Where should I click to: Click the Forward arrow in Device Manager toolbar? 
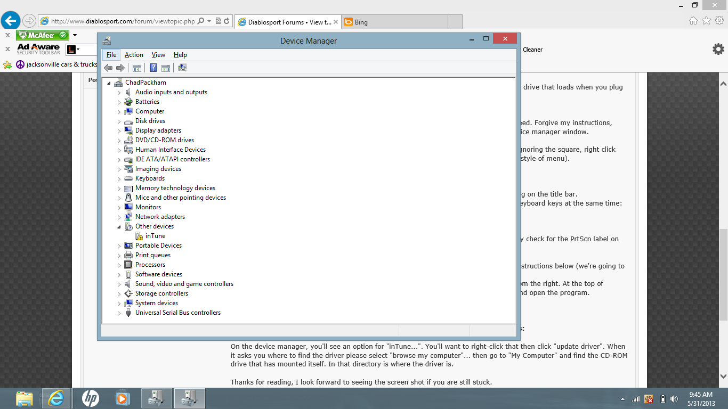[x=120, y=68]
